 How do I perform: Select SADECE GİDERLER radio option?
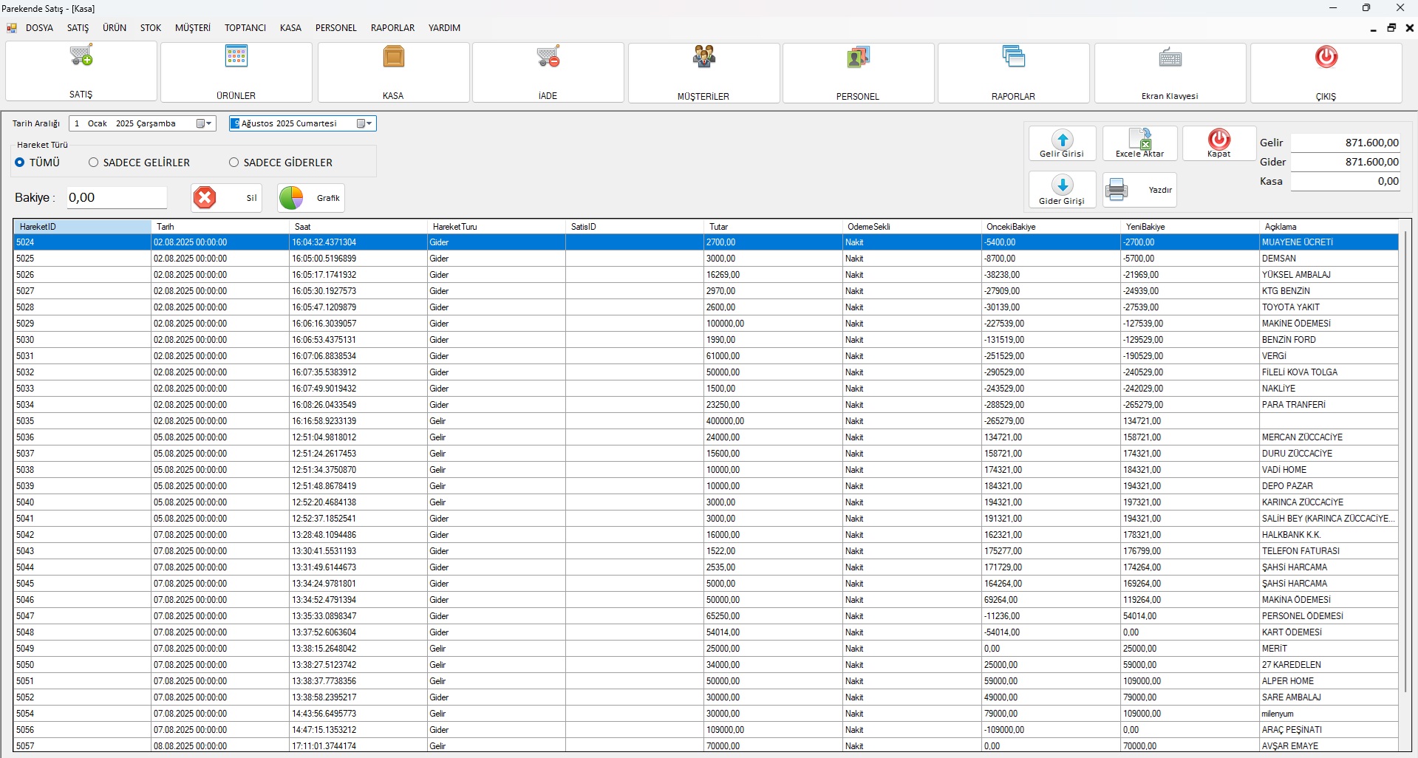[234, 163]
